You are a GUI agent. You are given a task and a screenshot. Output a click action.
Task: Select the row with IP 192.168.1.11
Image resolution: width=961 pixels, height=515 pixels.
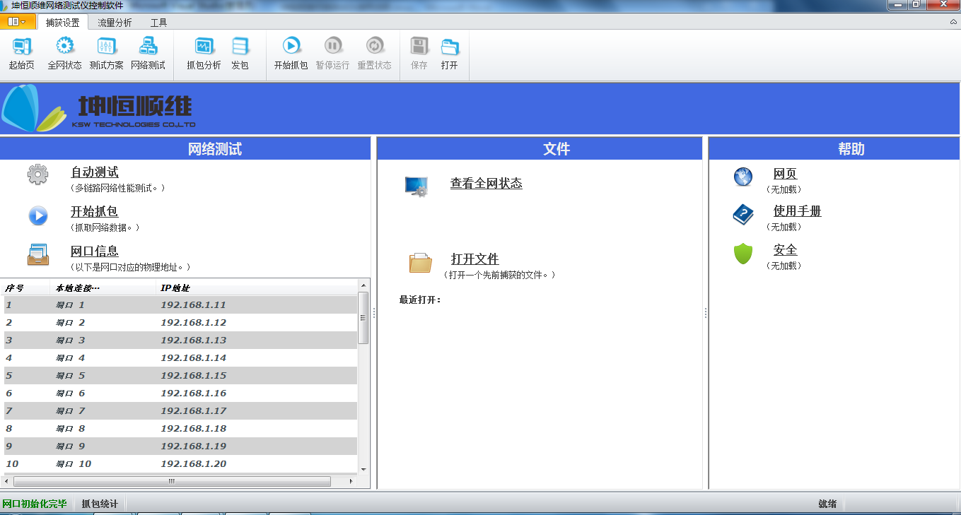click(x=181, y=305)
